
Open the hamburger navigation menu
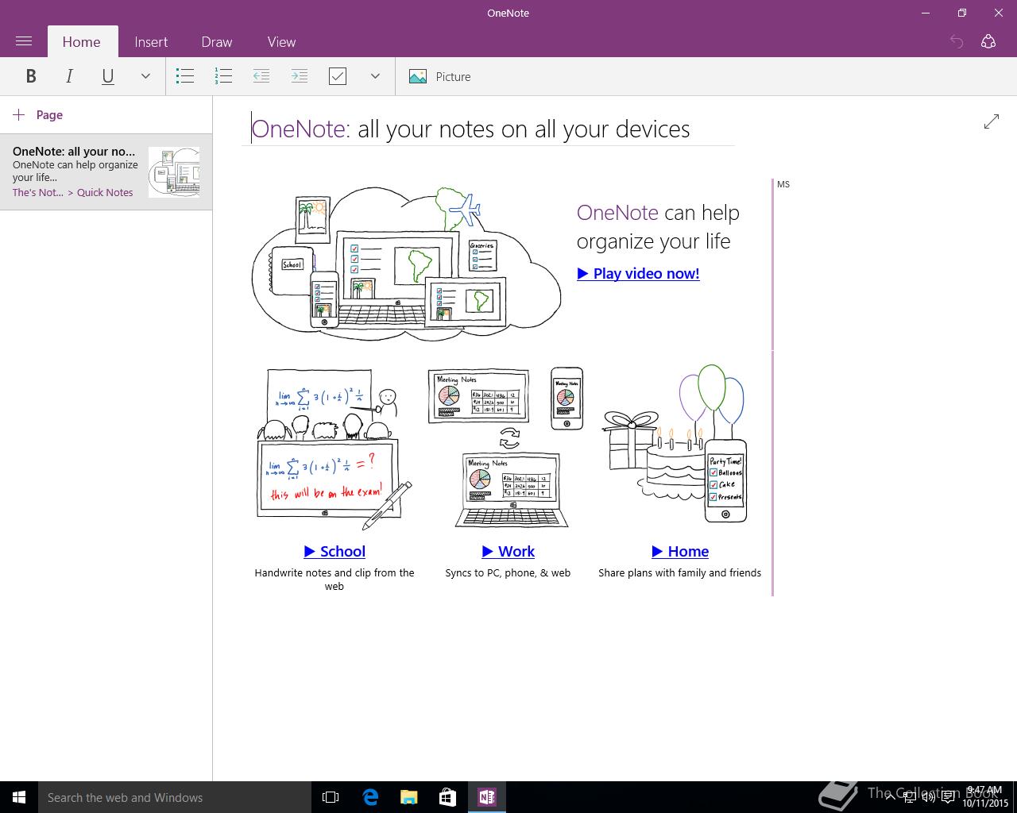[x=24, y=41]
